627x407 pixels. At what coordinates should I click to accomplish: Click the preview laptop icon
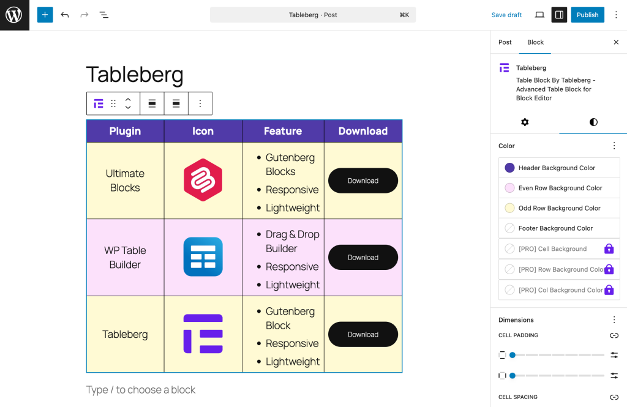539,15
